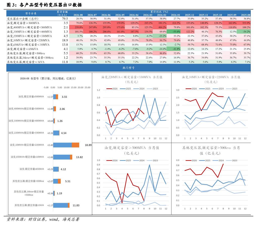Viewport: 257px width, 225px height.
Task: Select the total amount value '79.5'
Action: (x=65, y=19)
